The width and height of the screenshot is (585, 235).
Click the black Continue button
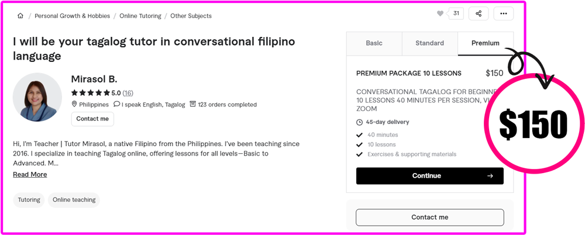pos(430,176)
